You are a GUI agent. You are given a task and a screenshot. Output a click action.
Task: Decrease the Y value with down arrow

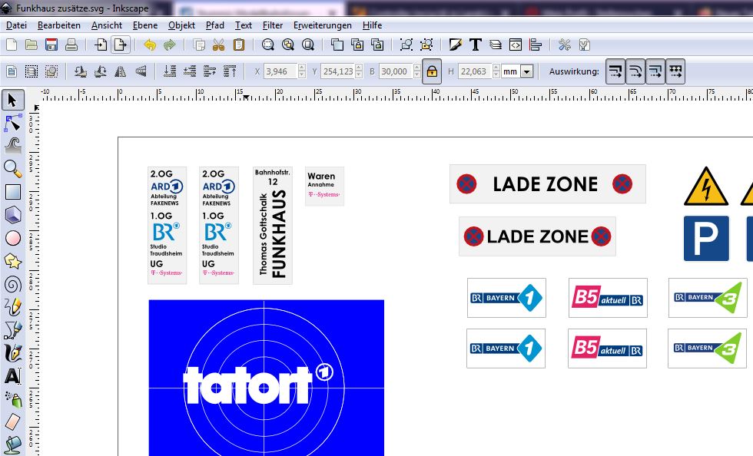pyautogui.click(x=359, y=75)
